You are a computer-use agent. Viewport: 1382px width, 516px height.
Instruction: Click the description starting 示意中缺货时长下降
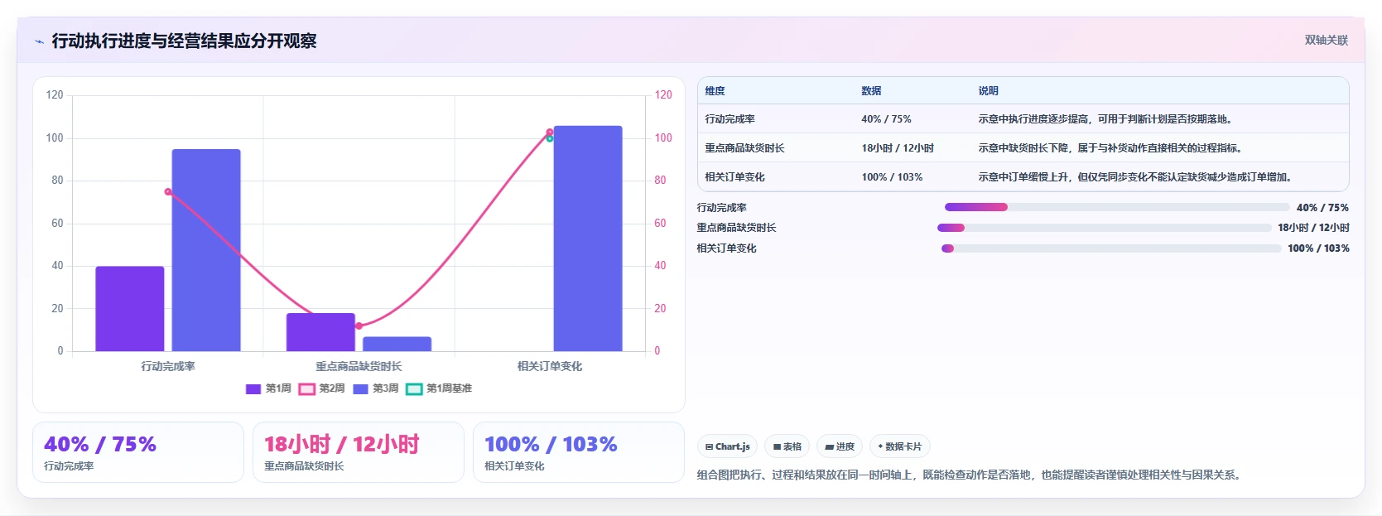tap(1110, 148)
